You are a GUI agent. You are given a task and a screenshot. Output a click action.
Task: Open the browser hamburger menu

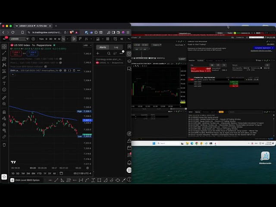128,32
